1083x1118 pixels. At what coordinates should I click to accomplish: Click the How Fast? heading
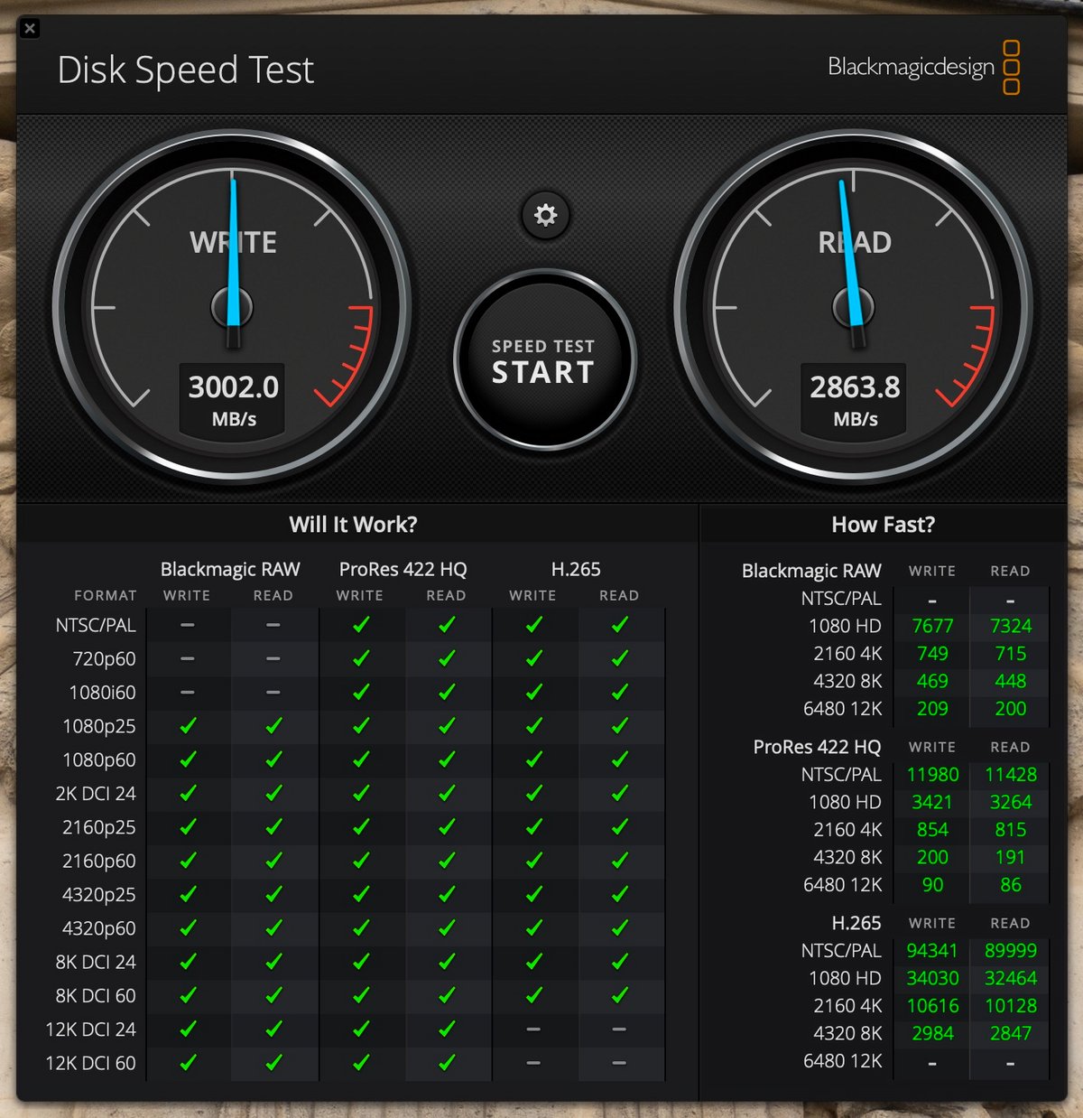(883, 525)
